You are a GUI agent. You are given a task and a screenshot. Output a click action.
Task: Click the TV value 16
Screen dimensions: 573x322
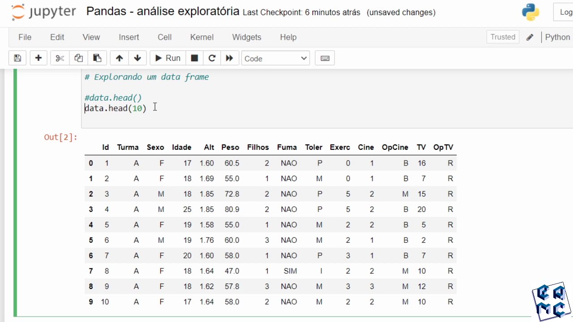pos(422,163)
